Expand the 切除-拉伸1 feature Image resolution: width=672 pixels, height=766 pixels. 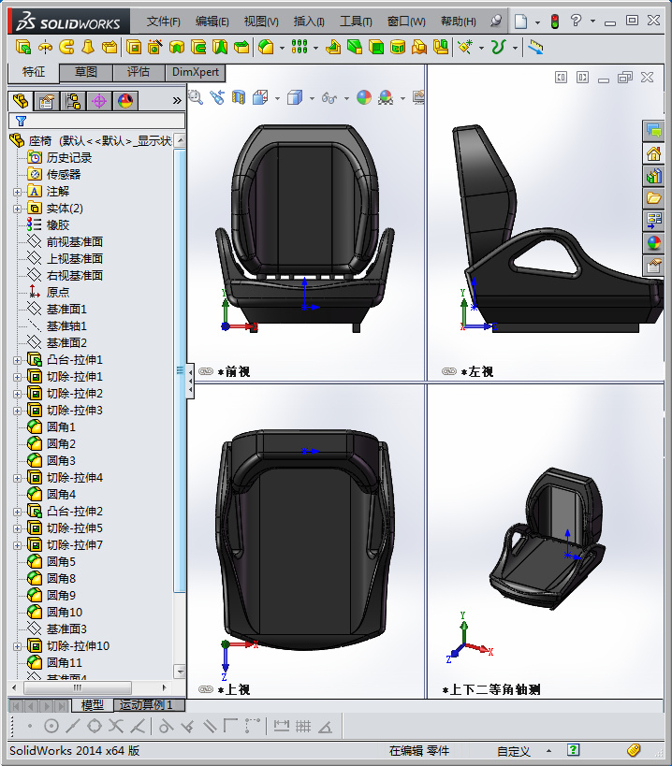click(17, 377)
